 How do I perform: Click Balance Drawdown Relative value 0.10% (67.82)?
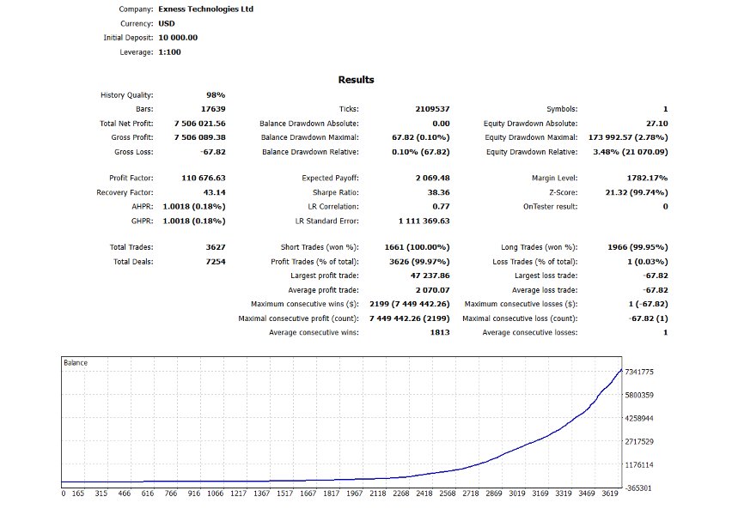tap(421, 152)
